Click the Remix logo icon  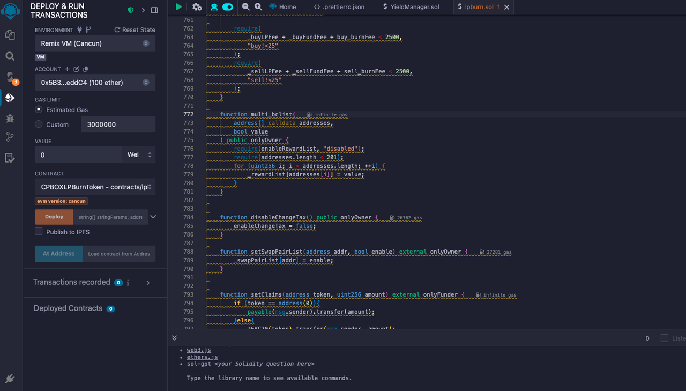(x=11, y=11)
